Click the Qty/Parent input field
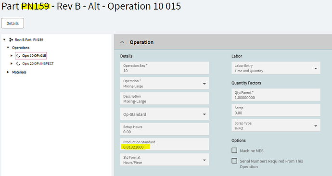The image size is (332, 176). click(276, 95)
